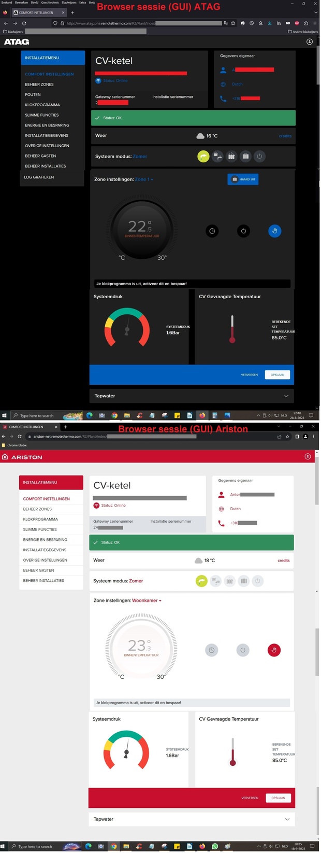Enable manual hand mode in Ariston zone
The width and height of the screenshot is (321, 853).
[x=274, y=650]
